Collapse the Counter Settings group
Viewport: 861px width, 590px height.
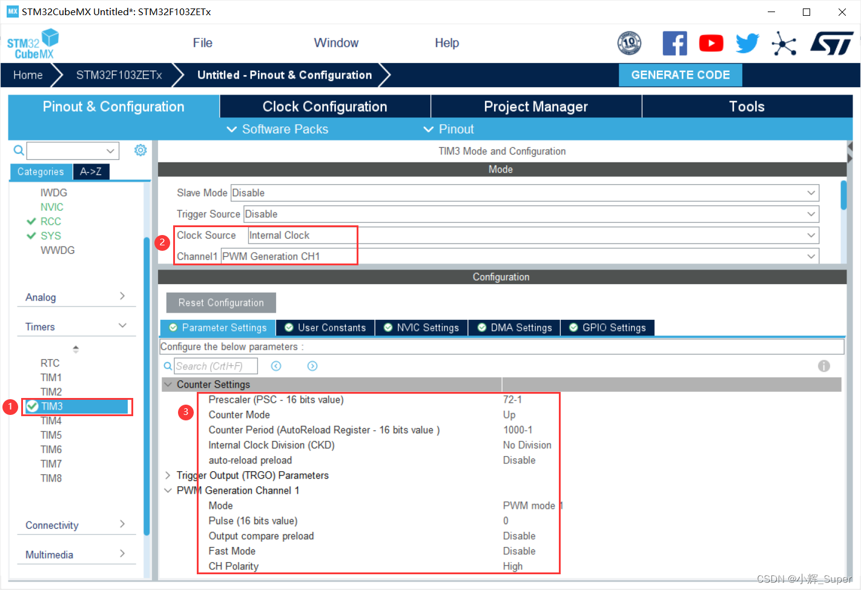(168, 384)
